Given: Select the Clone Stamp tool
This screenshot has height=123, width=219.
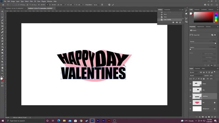Looking at the screenshot, I should click(x=2, y=38).
